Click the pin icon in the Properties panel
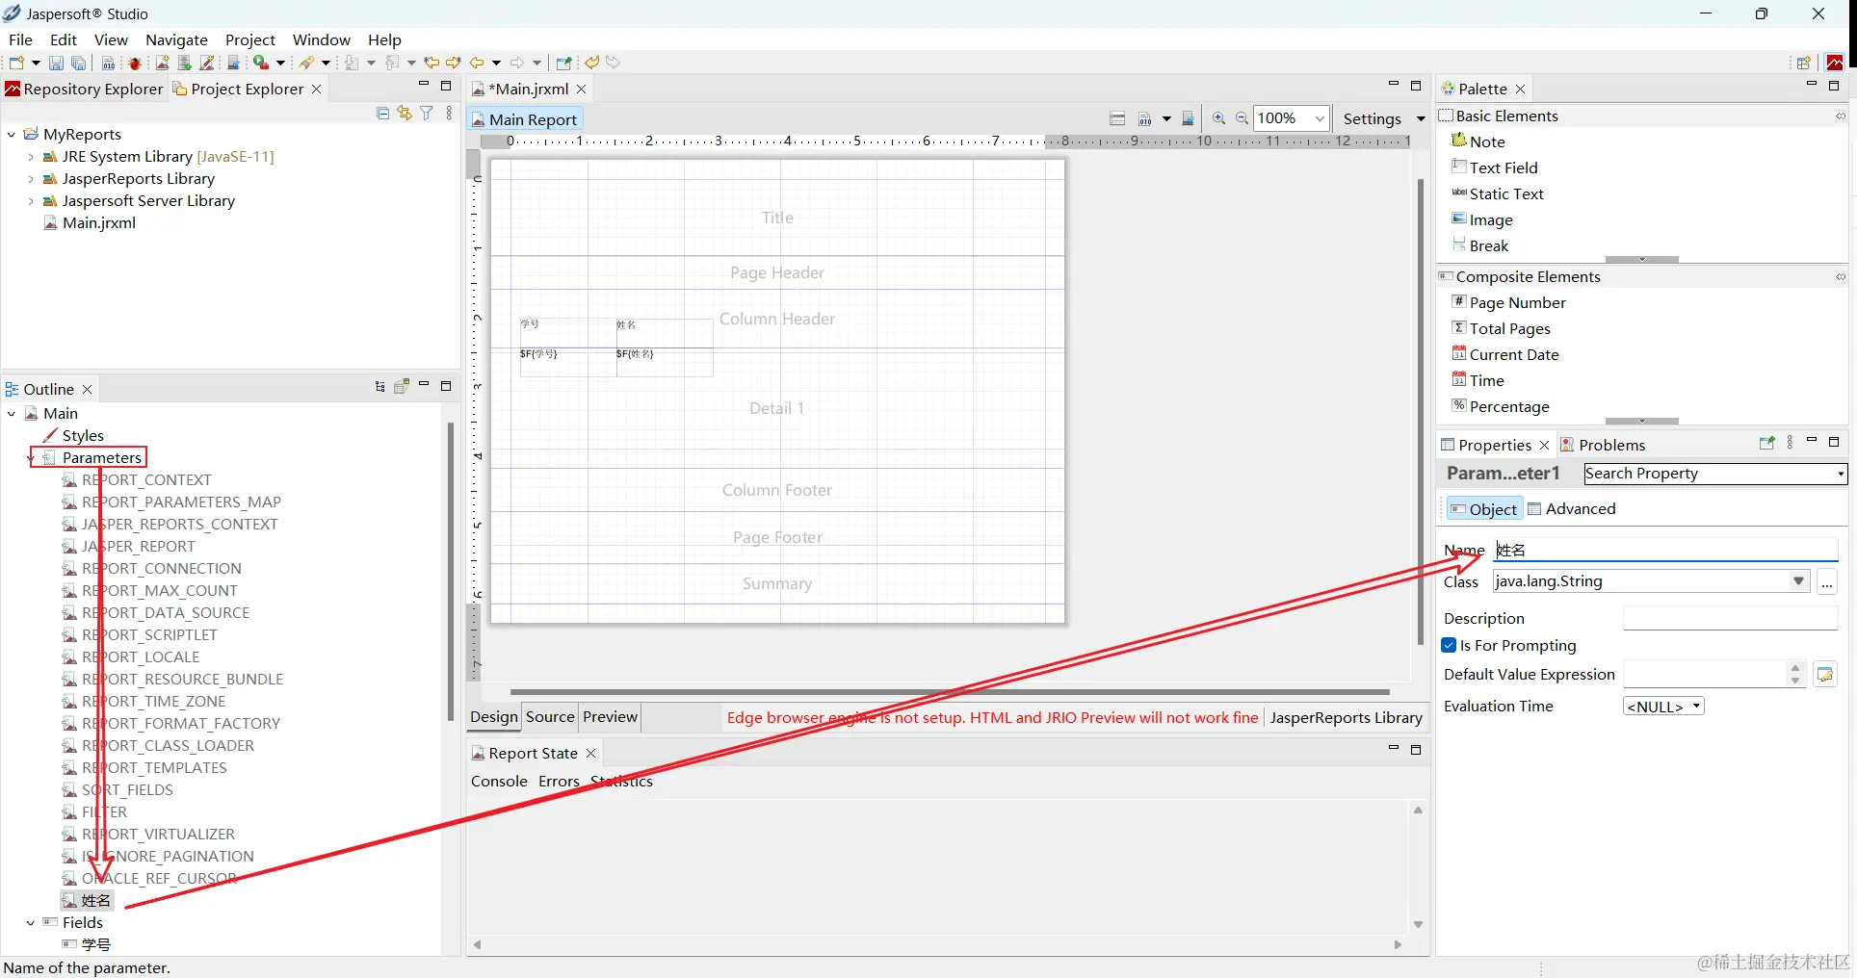This screenshot has width=1857, height=978. (1766, 444)
